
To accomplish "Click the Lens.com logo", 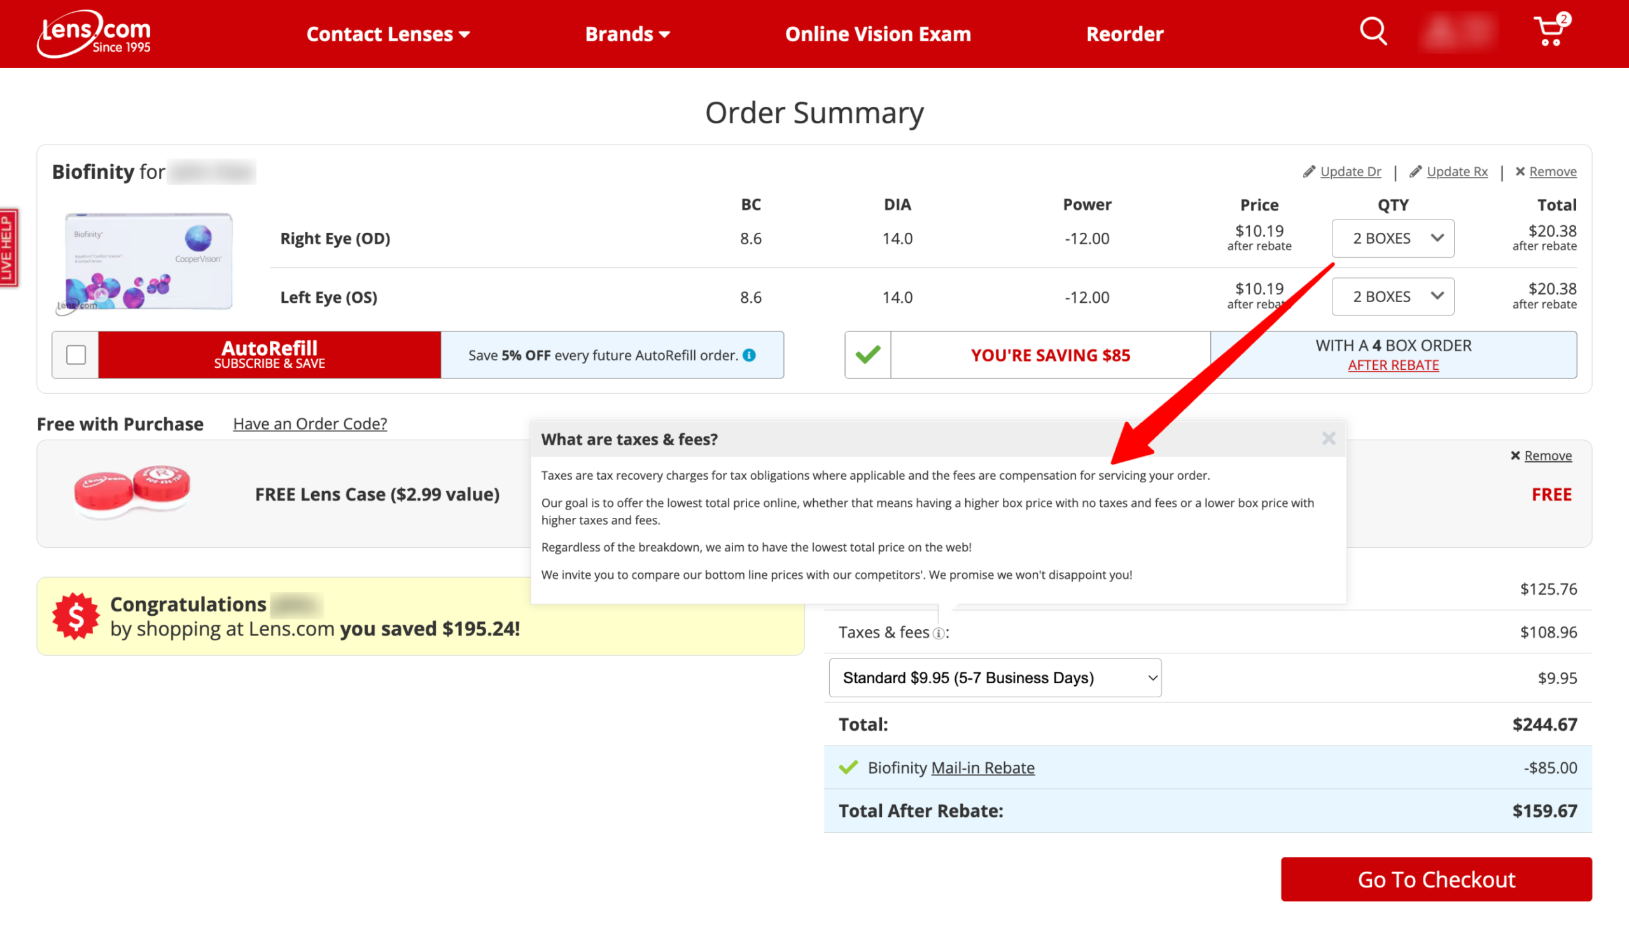I will point(94,34).
